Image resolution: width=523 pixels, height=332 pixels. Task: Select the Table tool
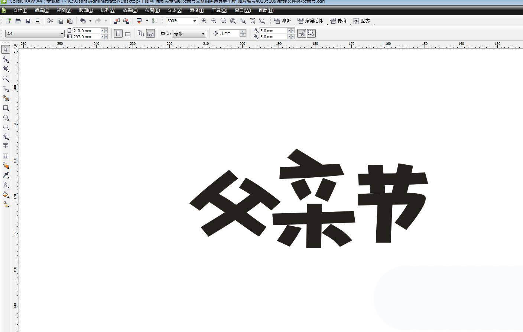pos(6,156)
